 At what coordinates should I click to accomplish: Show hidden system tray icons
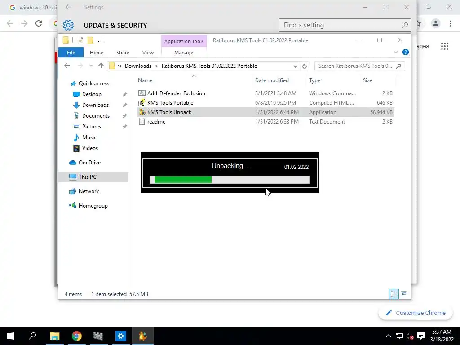click(x=388, y=336)
